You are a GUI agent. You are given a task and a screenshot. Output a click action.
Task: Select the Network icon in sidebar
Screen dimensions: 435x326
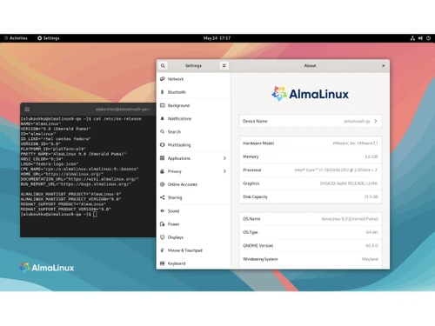tap(163, 79)
